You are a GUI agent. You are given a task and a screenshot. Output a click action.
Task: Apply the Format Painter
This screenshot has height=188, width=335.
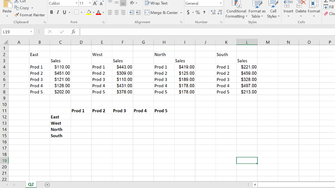click(29, 15)
